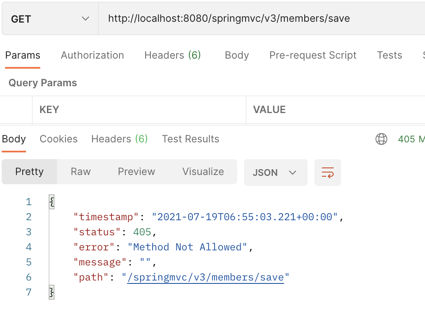425x314 pixels.
Task: Select the response Body tab
Action: (x=14, y=139)
